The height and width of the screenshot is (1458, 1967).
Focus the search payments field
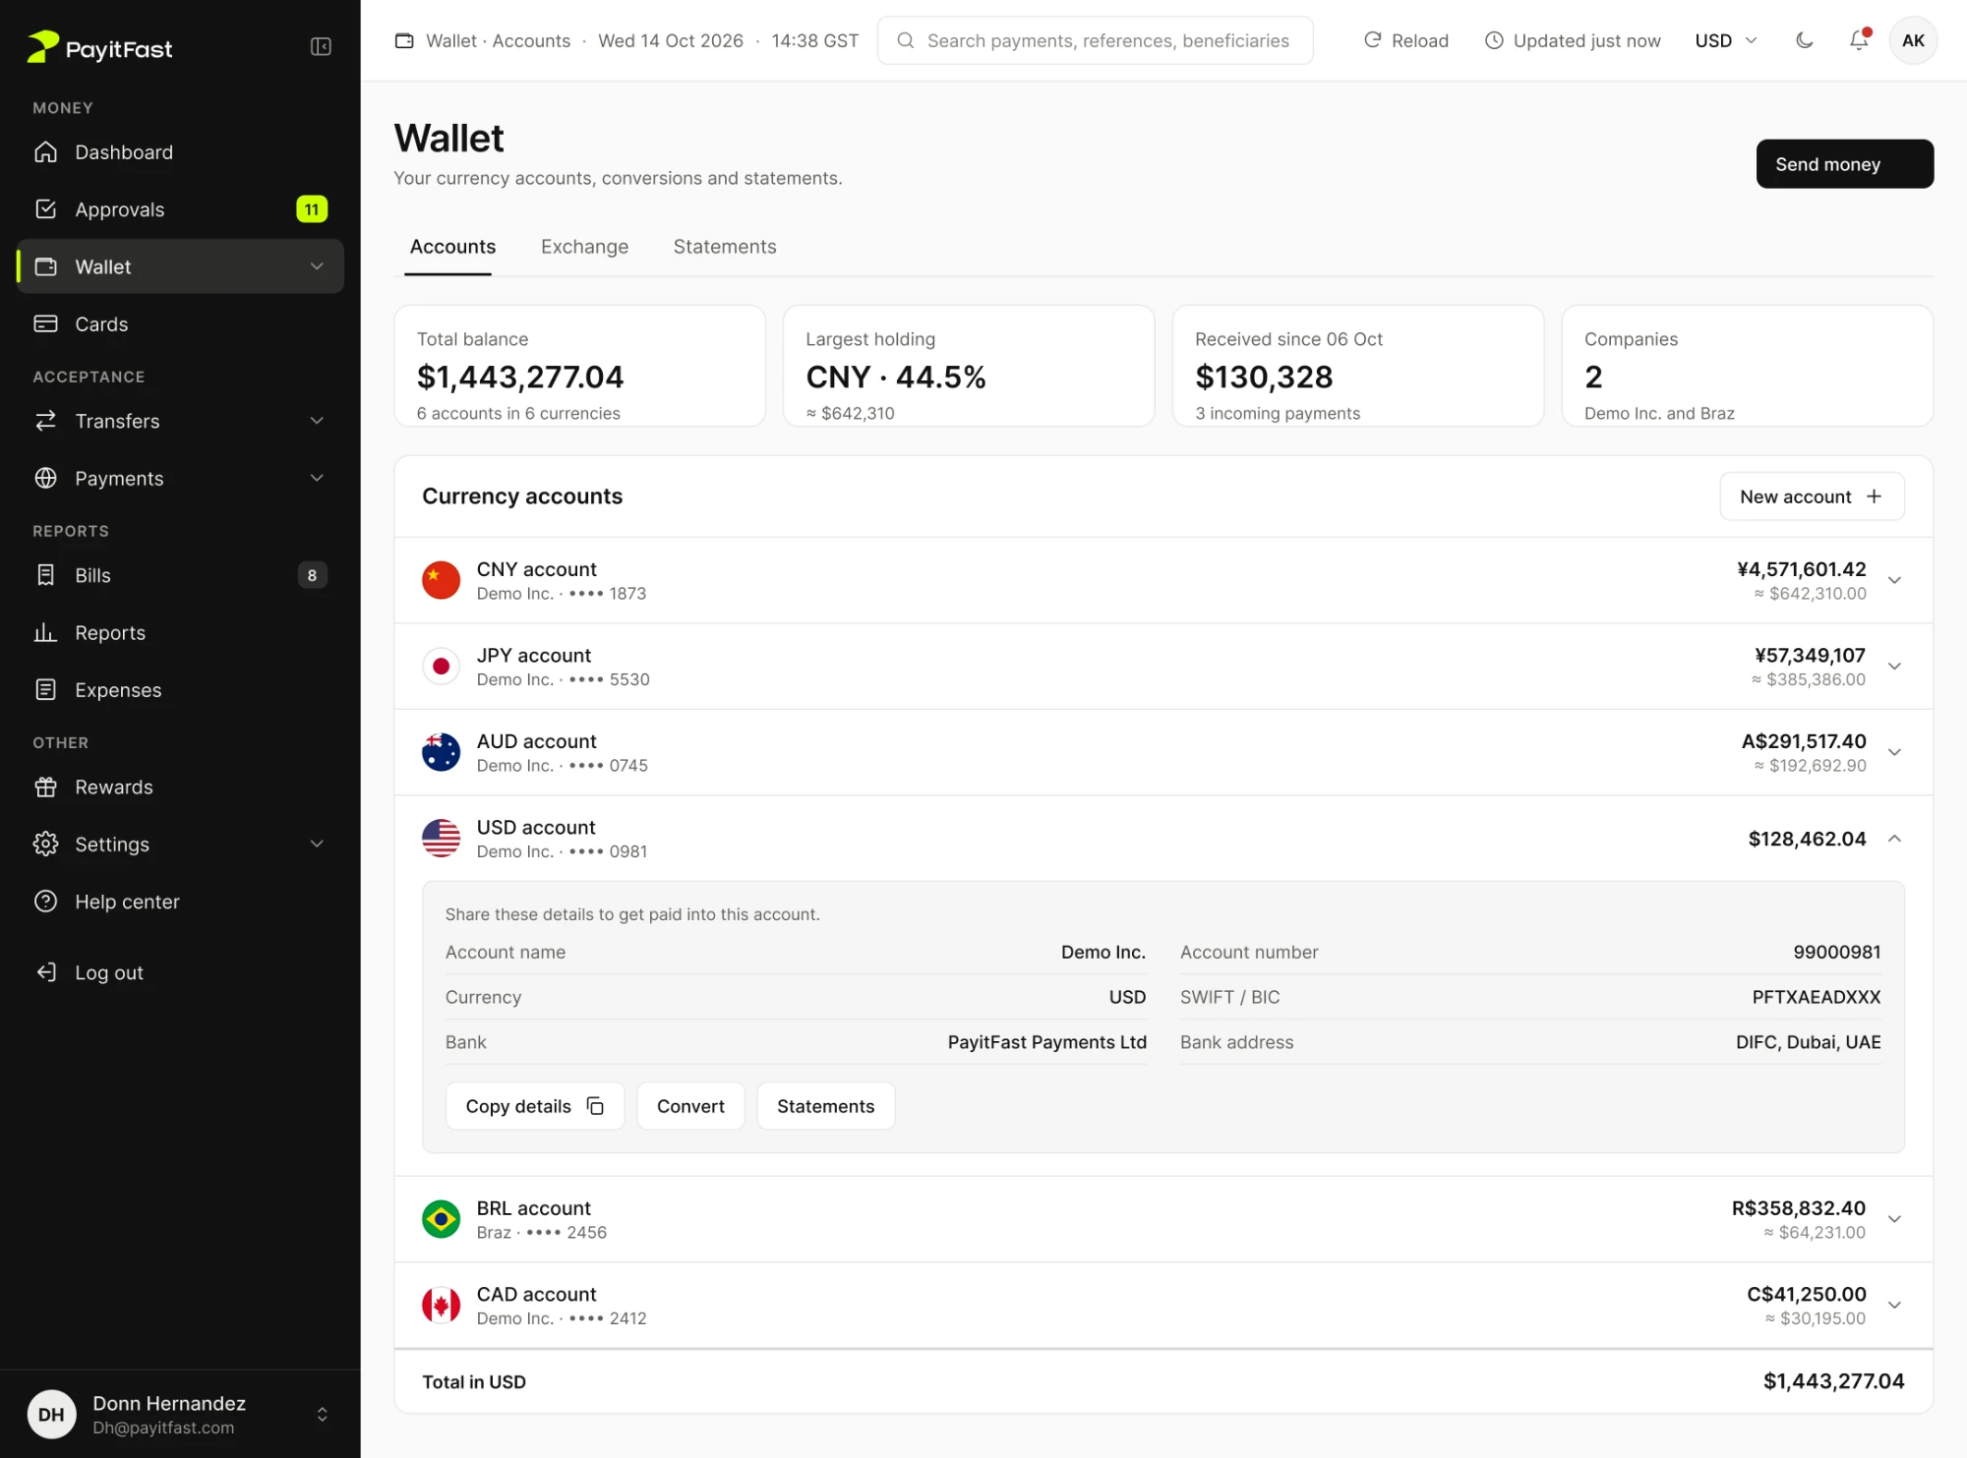pos(1095,40)
